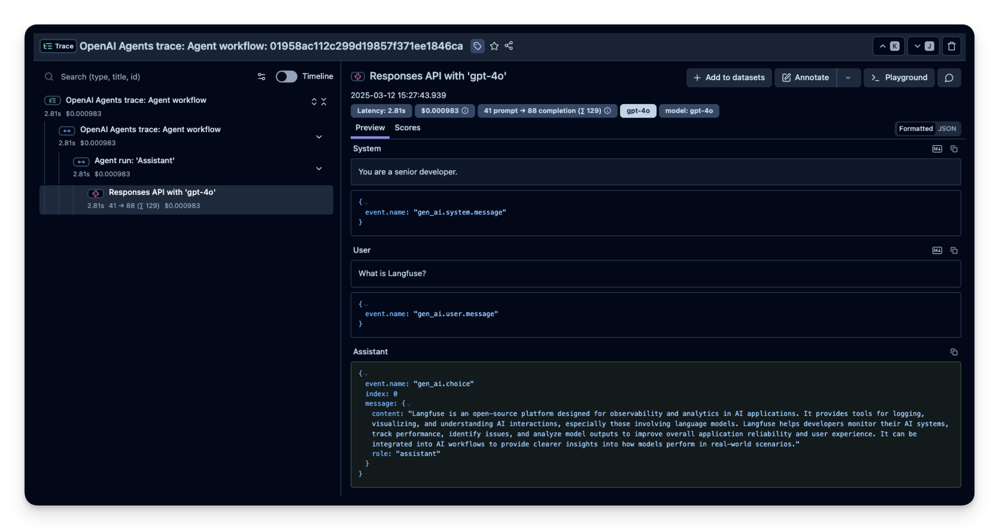Click the tag icon beside trace title

[x=477, y=46]
